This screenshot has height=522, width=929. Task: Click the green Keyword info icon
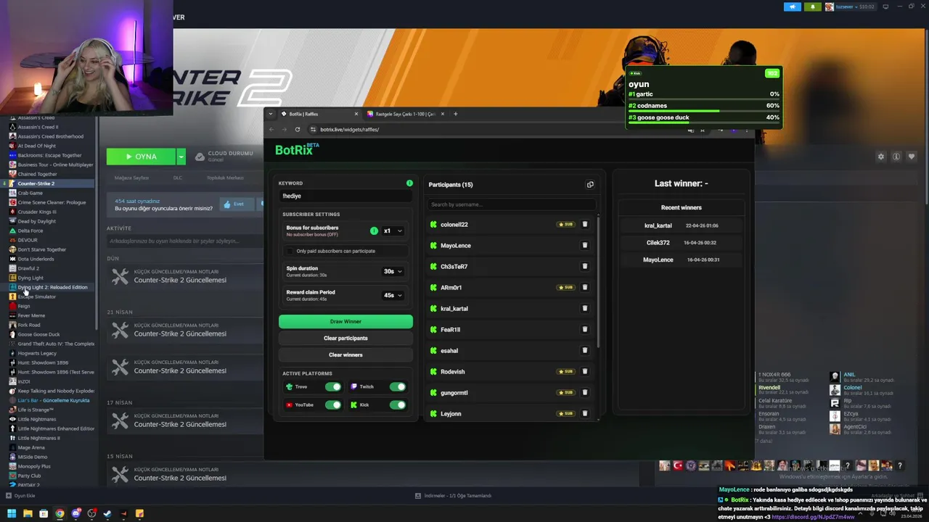point(409,183)
